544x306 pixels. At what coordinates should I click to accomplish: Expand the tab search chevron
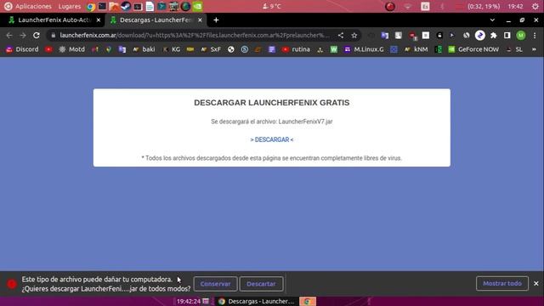pyautogui.click(x=492, y=20)
